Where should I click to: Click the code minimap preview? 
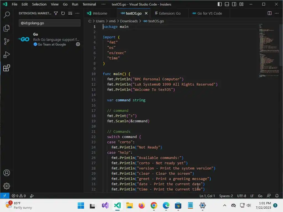pyautogui.click(x=269, y=51)
